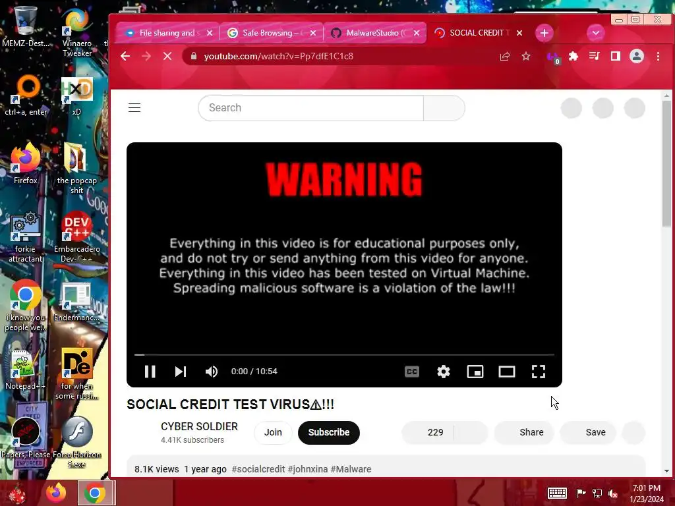Skip to the next video
The image size is (675, 506).
(x=181, y=372)
